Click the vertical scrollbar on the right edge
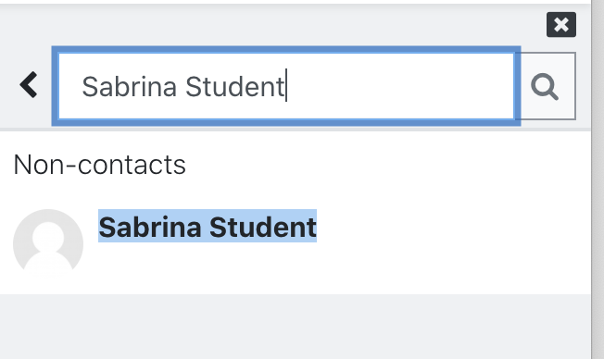Image resolution: width=604 pixels, height=359 pixels. (598, 179)
